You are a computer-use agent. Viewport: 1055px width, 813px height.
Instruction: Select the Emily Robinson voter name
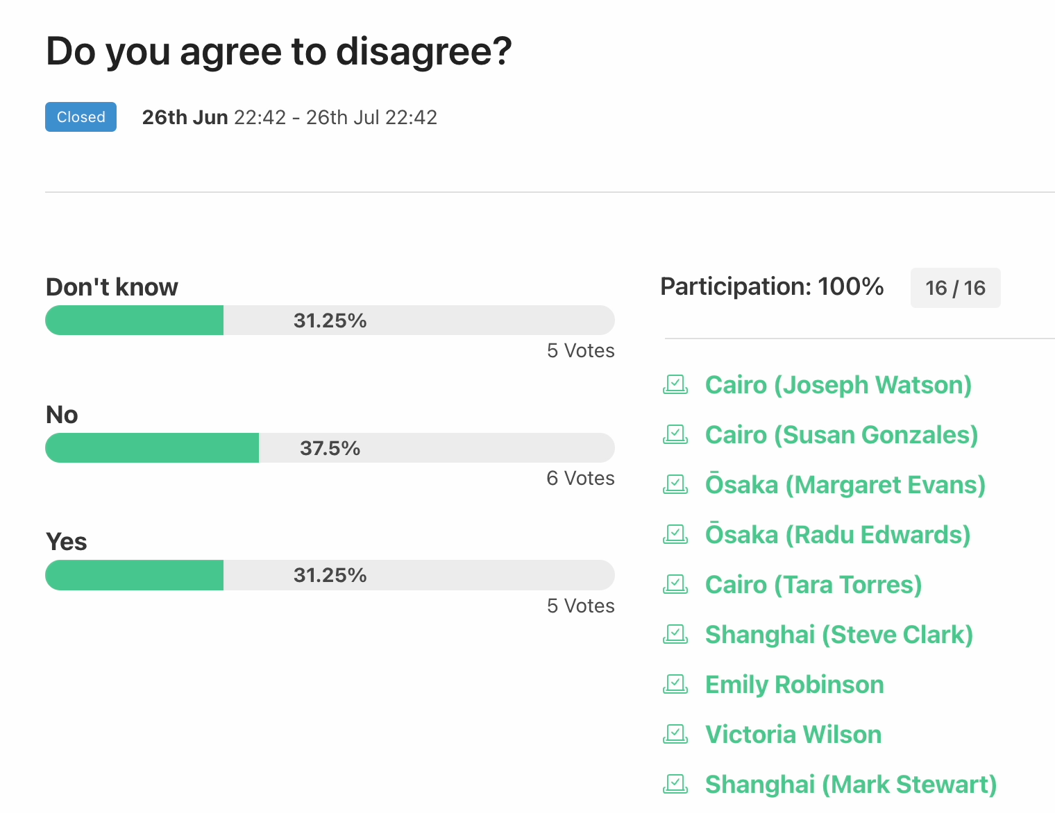pos(794,685)
